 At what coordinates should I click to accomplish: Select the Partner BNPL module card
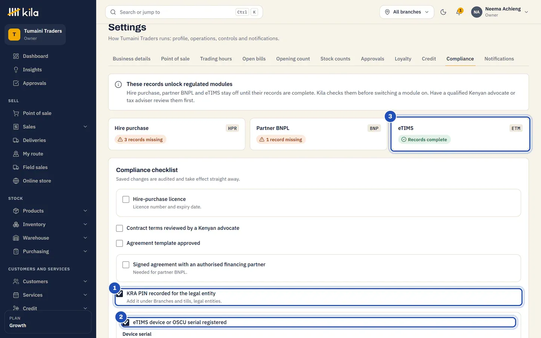click(x=319, y=134)
